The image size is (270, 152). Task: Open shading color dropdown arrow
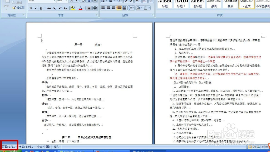[141, 8]
